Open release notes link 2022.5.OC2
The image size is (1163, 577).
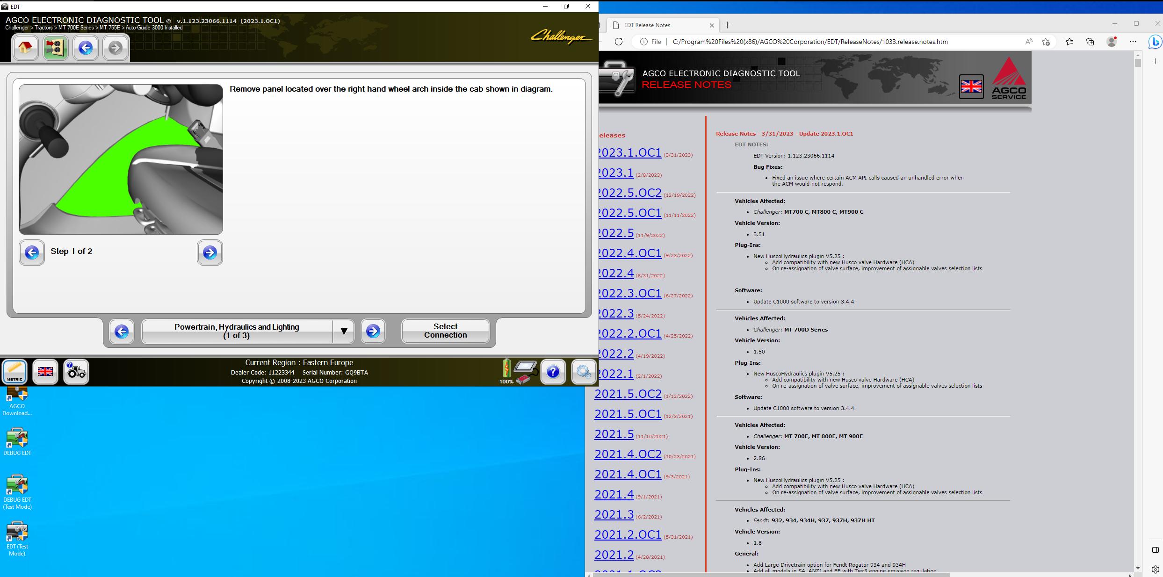pyautogui.click(x=629, y=193)
